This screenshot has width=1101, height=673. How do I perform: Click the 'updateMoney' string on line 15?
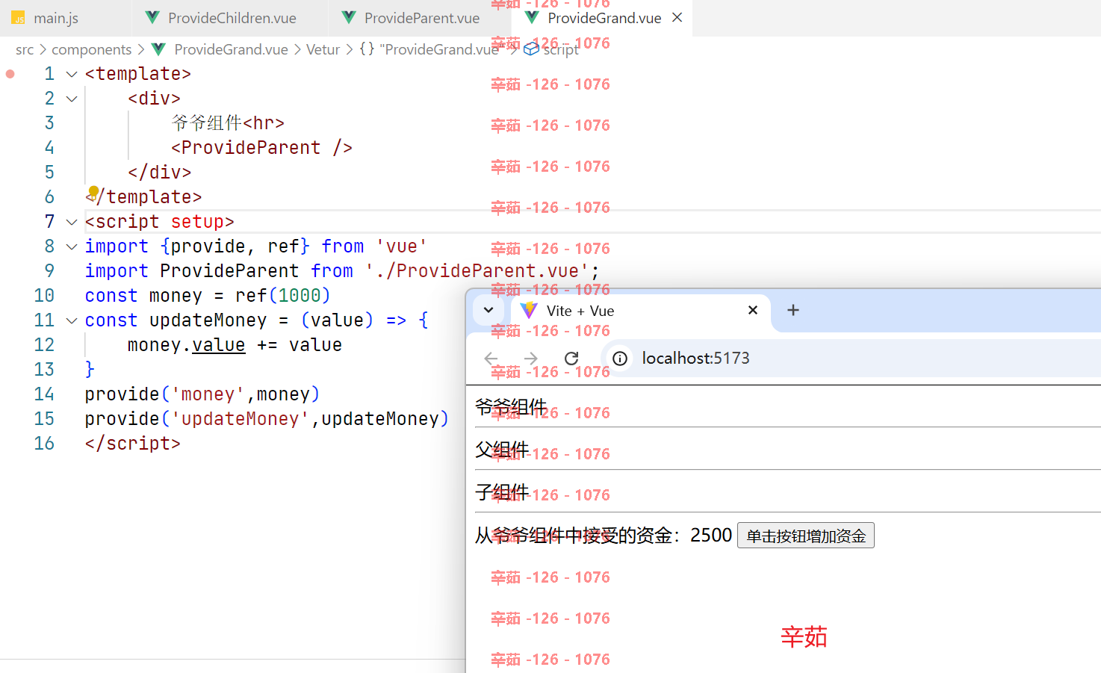[240, 419]
